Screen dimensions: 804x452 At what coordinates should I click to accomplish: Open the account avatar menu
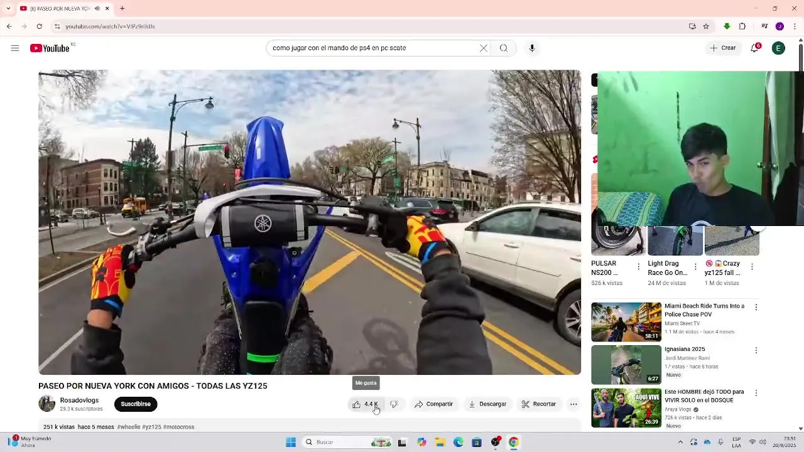pyautogui.click(x=778, y=48)
